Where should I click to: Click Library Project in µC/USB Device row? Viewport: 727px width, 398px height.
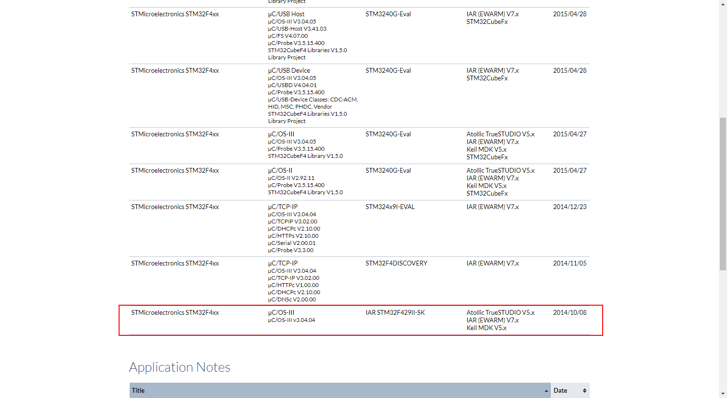(286, 121)
